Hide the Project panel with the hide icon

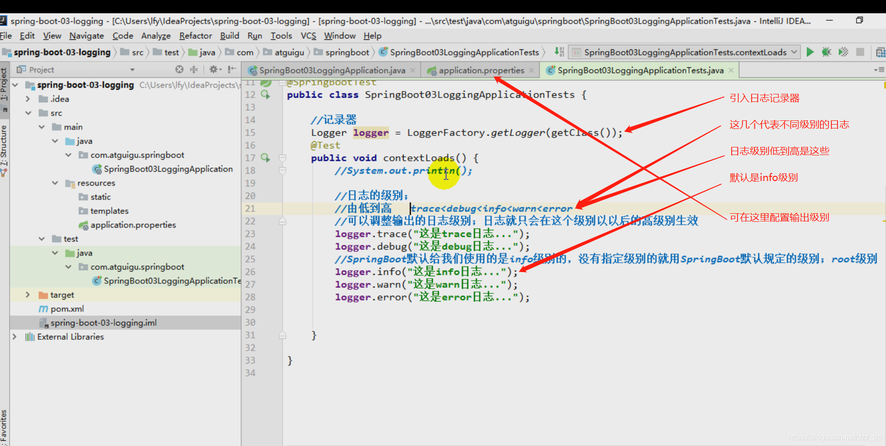[x=232, y=70]
